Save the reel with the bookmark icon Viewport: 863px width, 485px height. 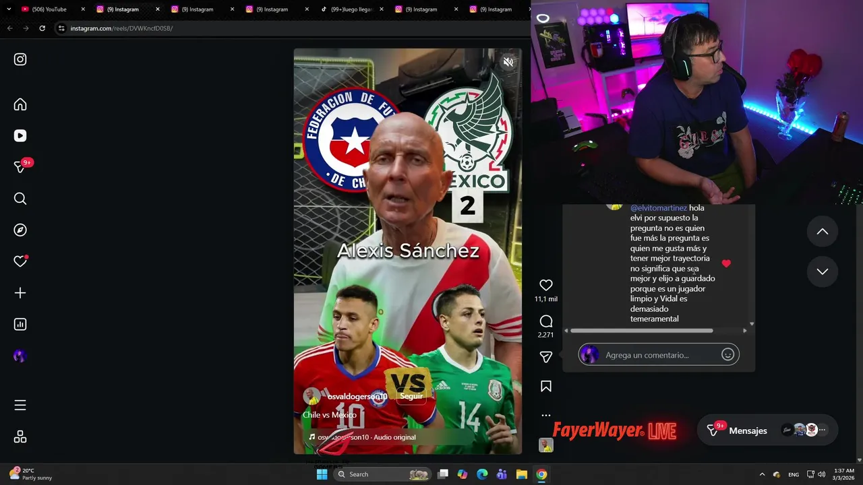click(x=546, y=386)
